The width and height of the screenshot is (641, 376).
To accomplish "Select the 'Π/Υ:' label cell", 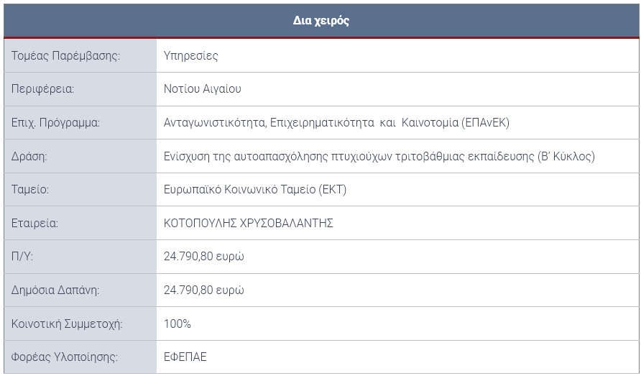I will coord(80,257).
